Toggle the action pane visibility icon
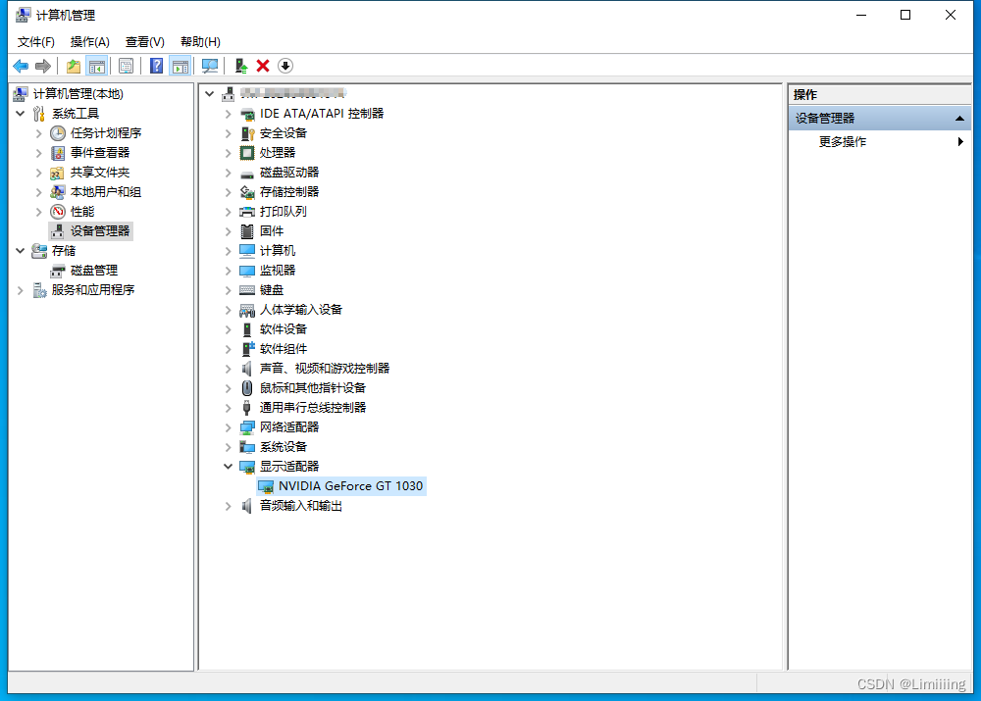Image resolution: width=981 pixels, height=701 pixels. pos(181,66)
